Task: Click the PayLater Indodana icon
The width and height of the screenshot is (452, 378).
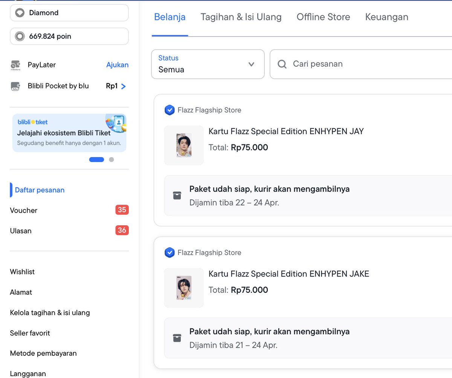Action: 15,65
